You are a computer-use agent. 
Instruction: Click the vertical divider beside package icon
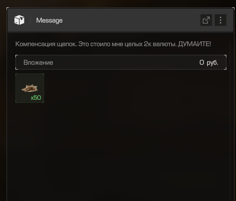pyautogui.click(x=31, y=20)
